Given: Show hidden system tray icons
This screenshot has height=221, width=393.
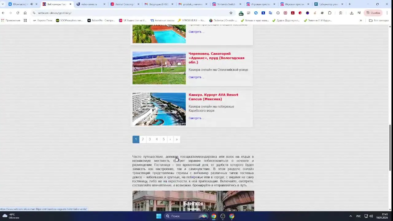Looking at the screenshot, I should (351, 216).
